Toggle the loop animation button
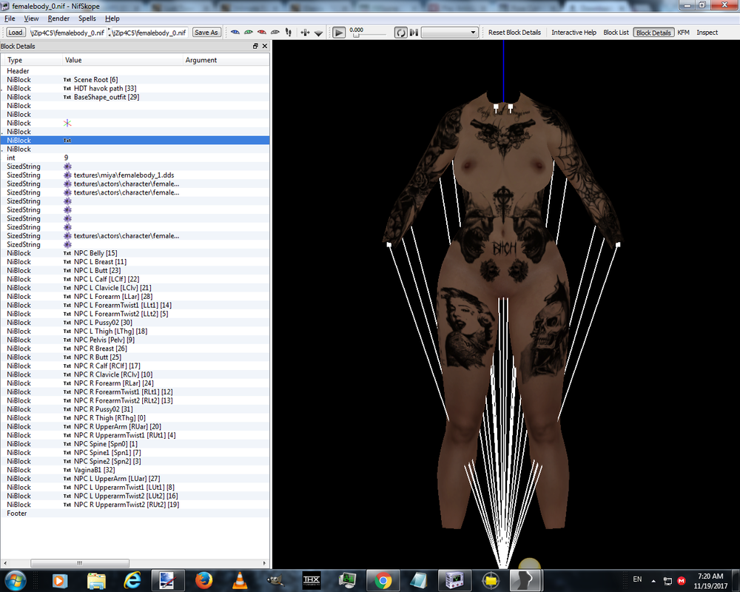 (x=400, y=33)
